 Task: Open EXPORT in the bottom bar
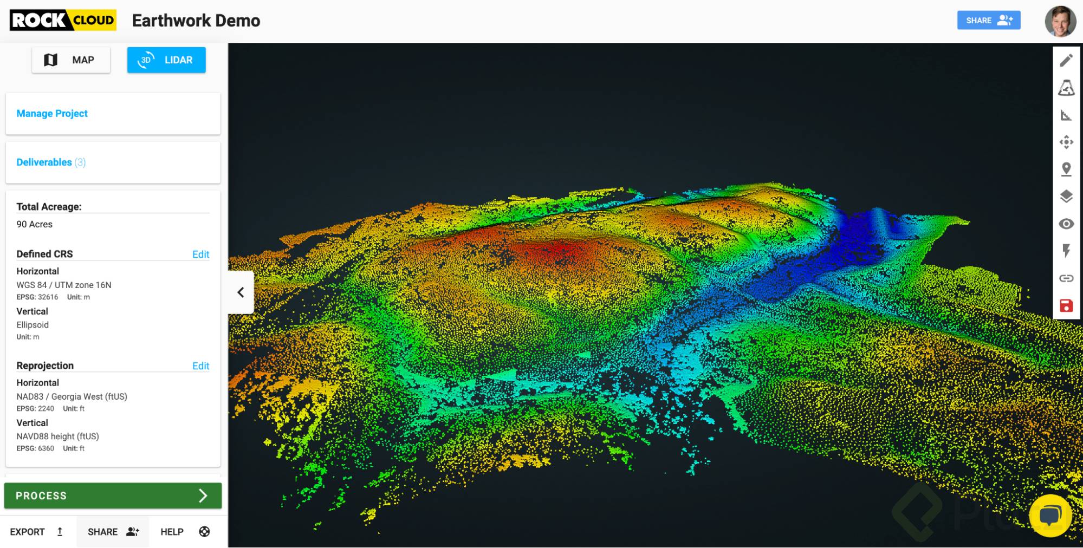37,532
